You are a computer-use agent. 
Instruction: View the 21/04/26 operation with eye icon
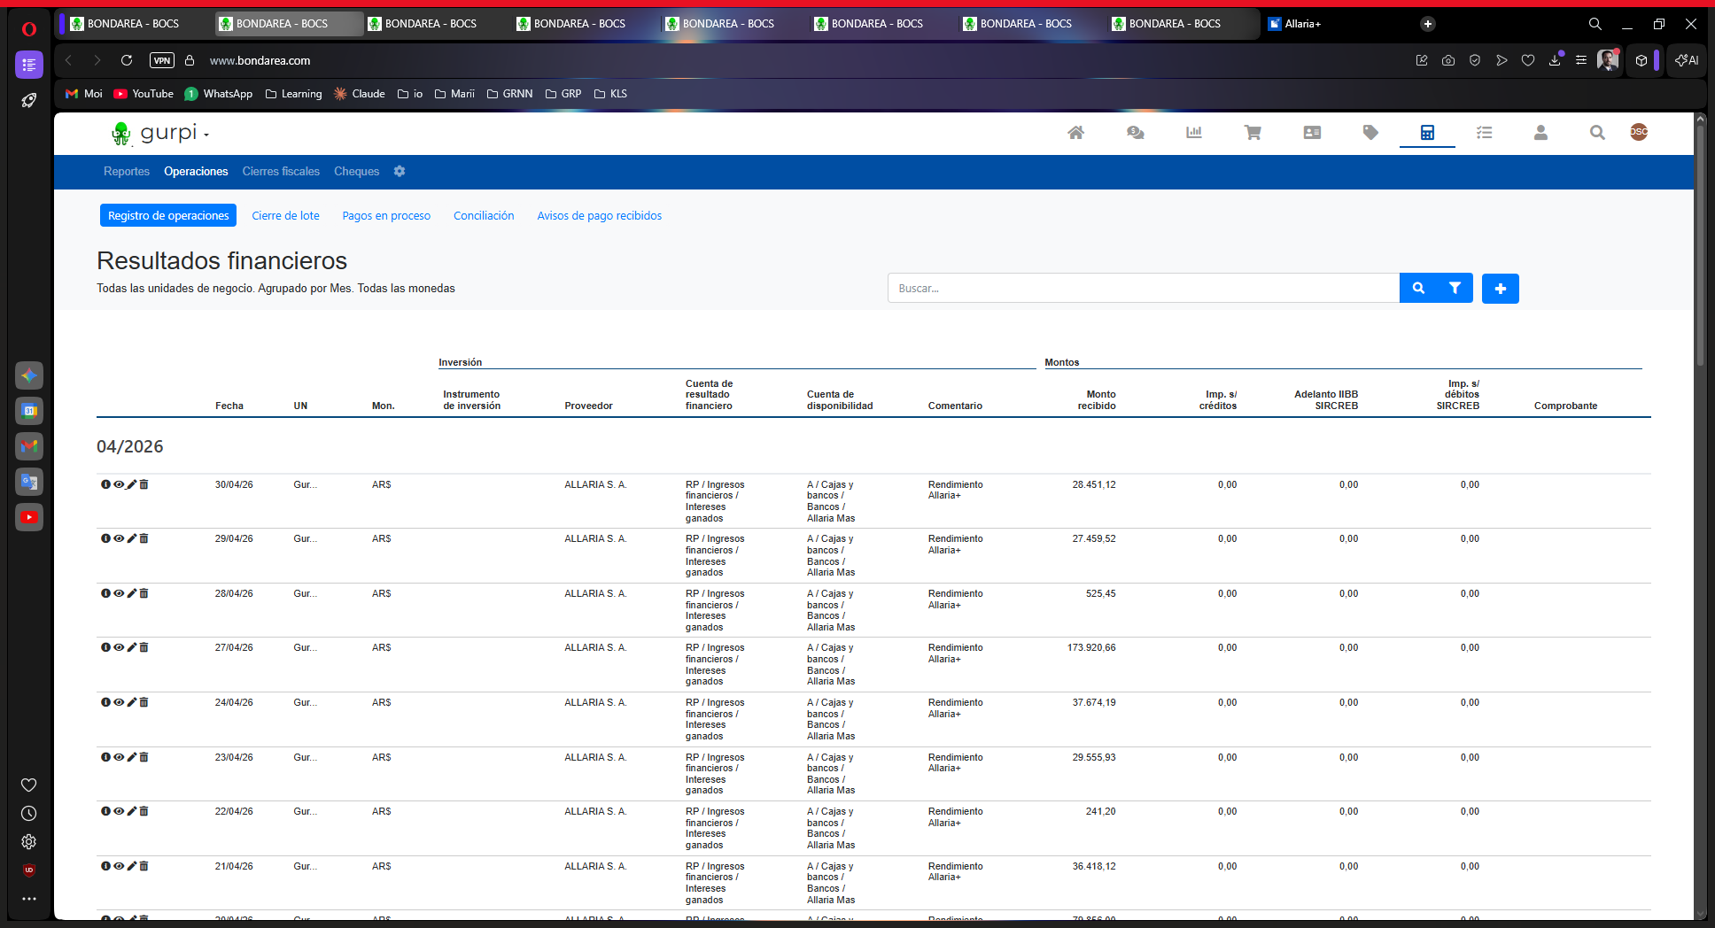click(119, 867)
